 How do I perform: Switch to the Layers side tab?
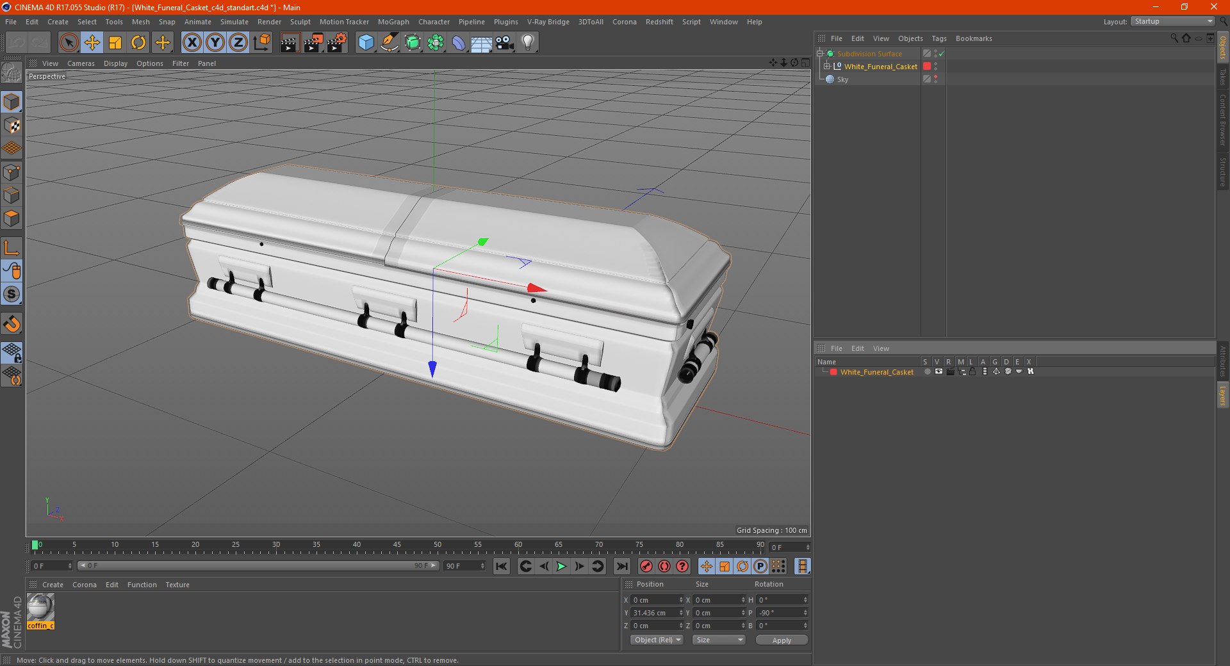coord(1222,395)
